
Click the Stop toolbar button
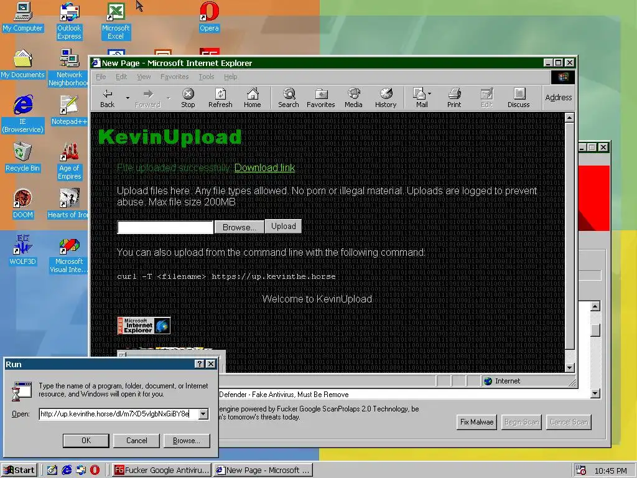(188, 98)
